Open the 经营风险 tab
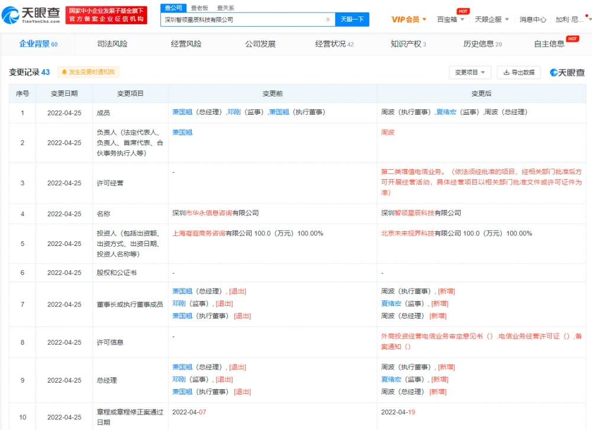 (x=186, y=44)
